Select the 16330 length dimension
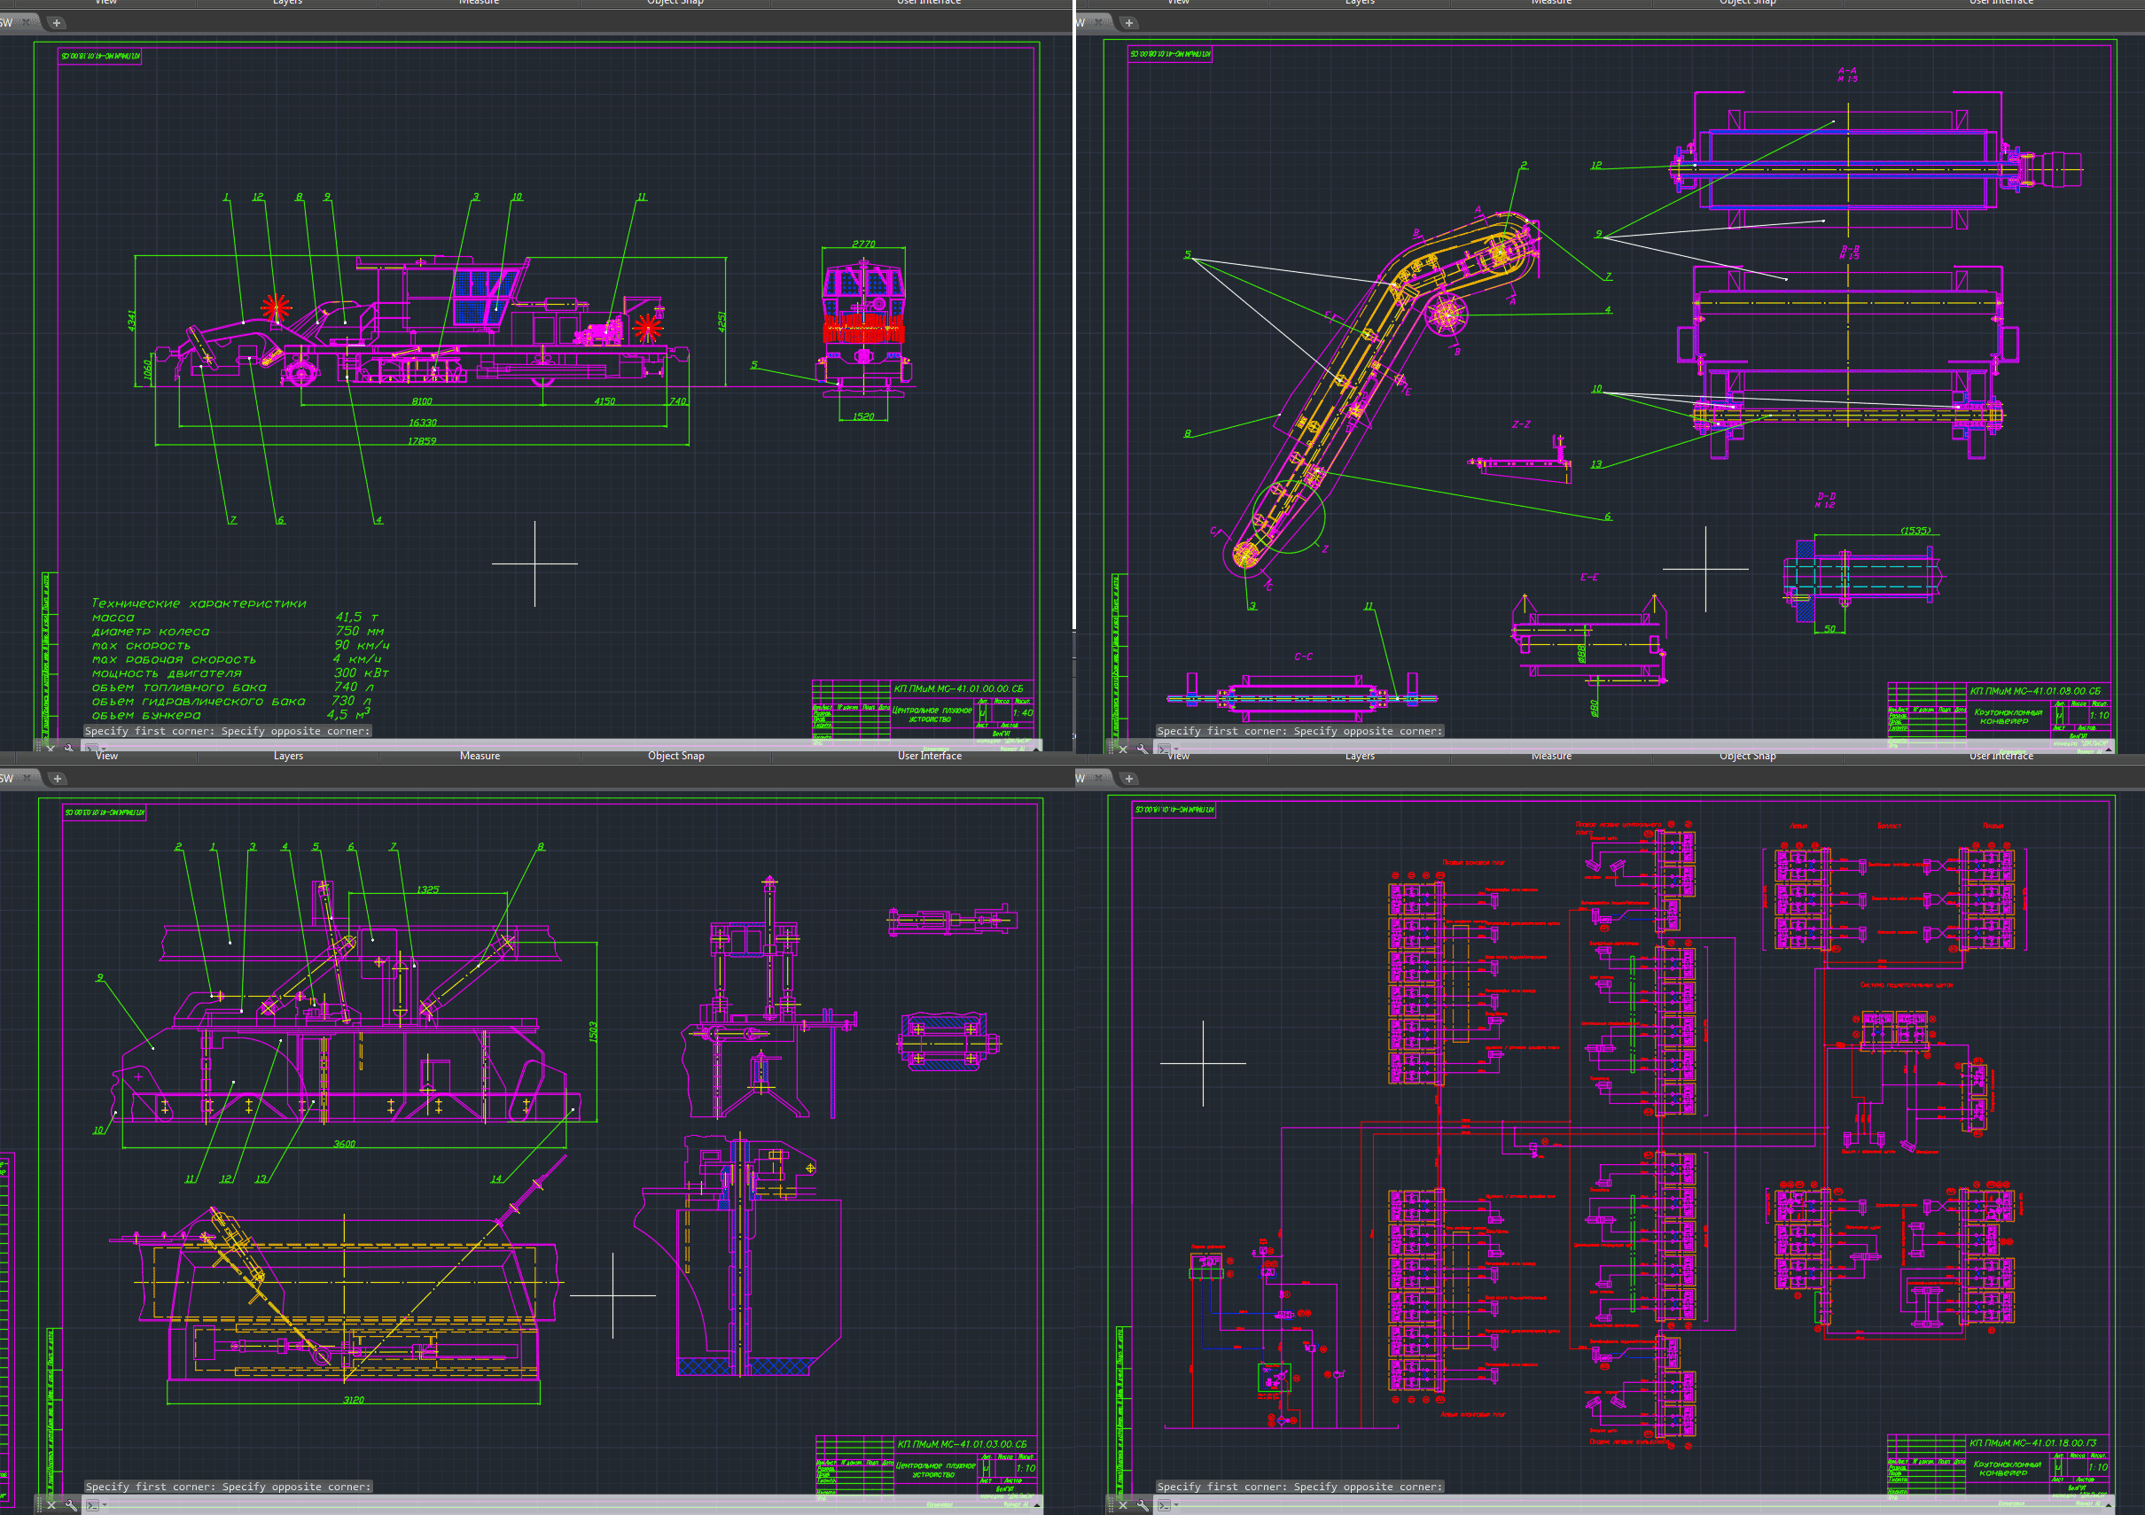Image resolution: width=2145 pixels, height=1515 pixels. (422, 423)
